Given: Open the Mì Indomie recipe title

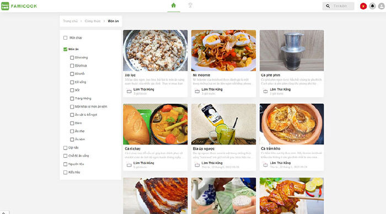Looking at the screenshot, I should (x=202, y=75).
